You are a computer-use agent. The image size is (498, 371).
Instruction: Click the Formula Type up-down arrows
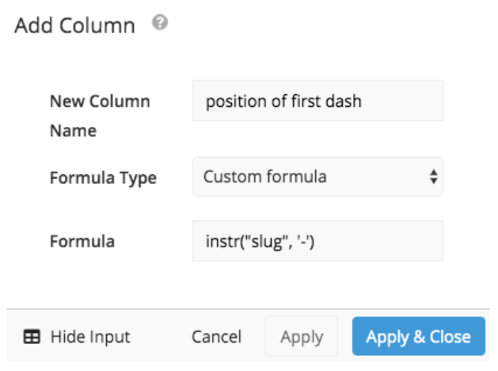pyautogui.click(x=434, y=177)
